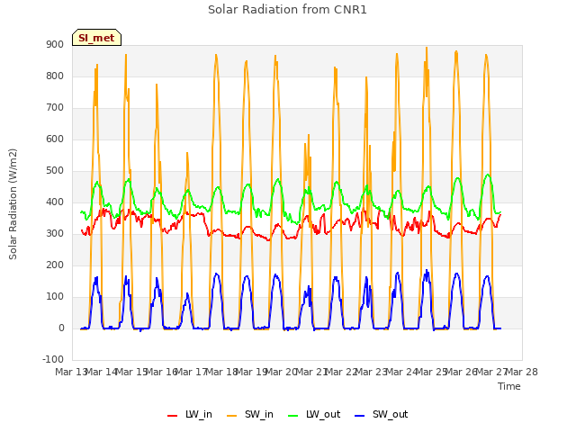Toggle the LW_in legend entry
This screenshot has height=432, width=576.
pyautogui.click(x=190, y=414)
